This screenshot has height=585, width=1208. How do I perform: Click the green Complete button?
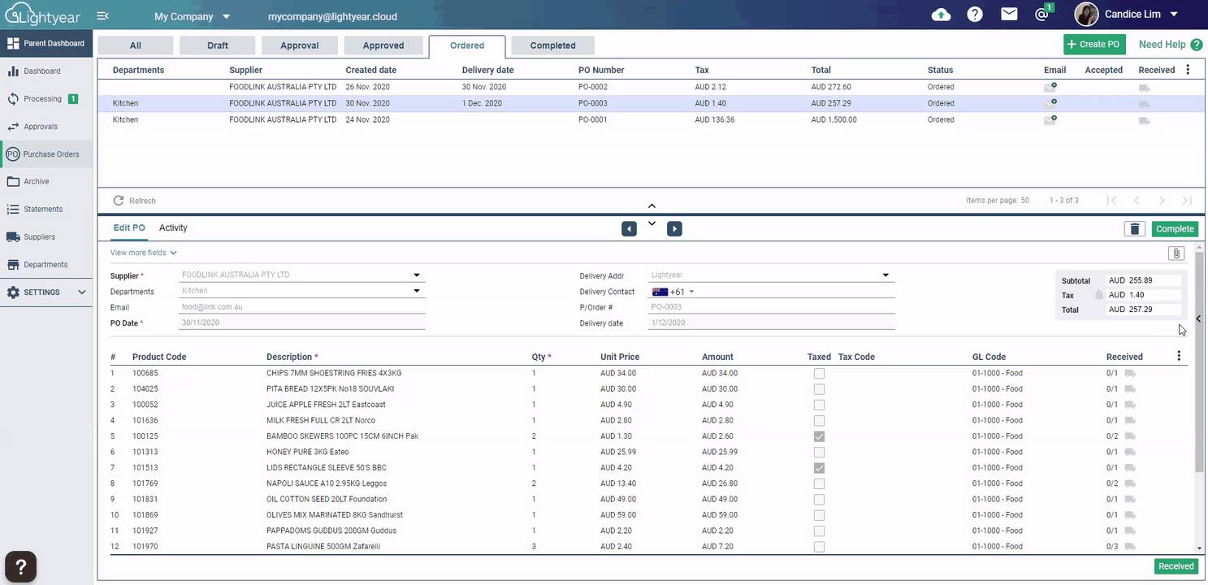(x=1175, y=229)
